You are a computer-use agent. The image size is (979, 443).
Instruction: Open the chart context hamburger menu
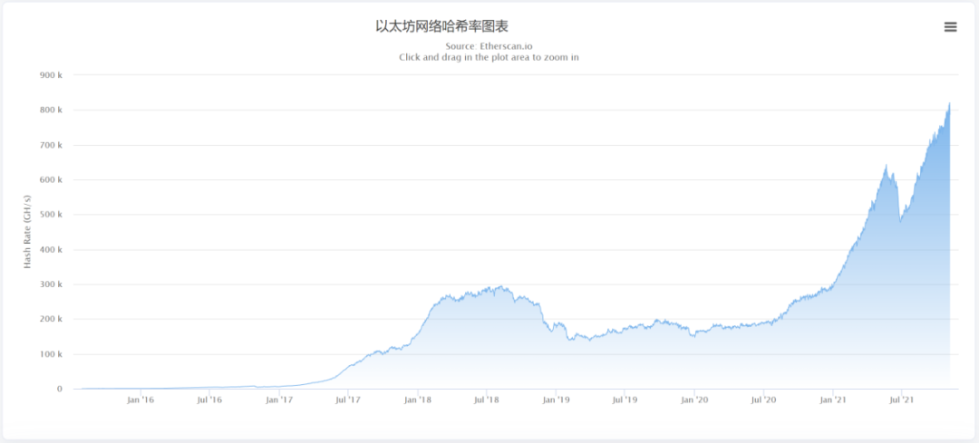(x=950, y=27)
